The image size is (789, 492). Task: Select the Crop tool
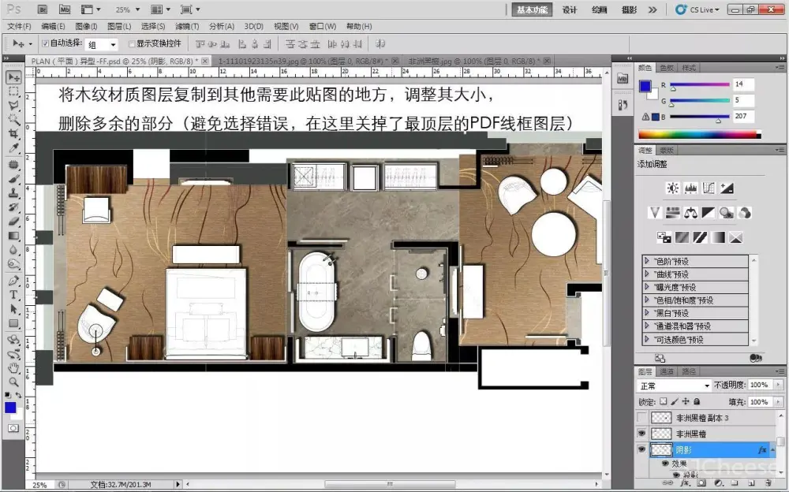pos(13,133)
